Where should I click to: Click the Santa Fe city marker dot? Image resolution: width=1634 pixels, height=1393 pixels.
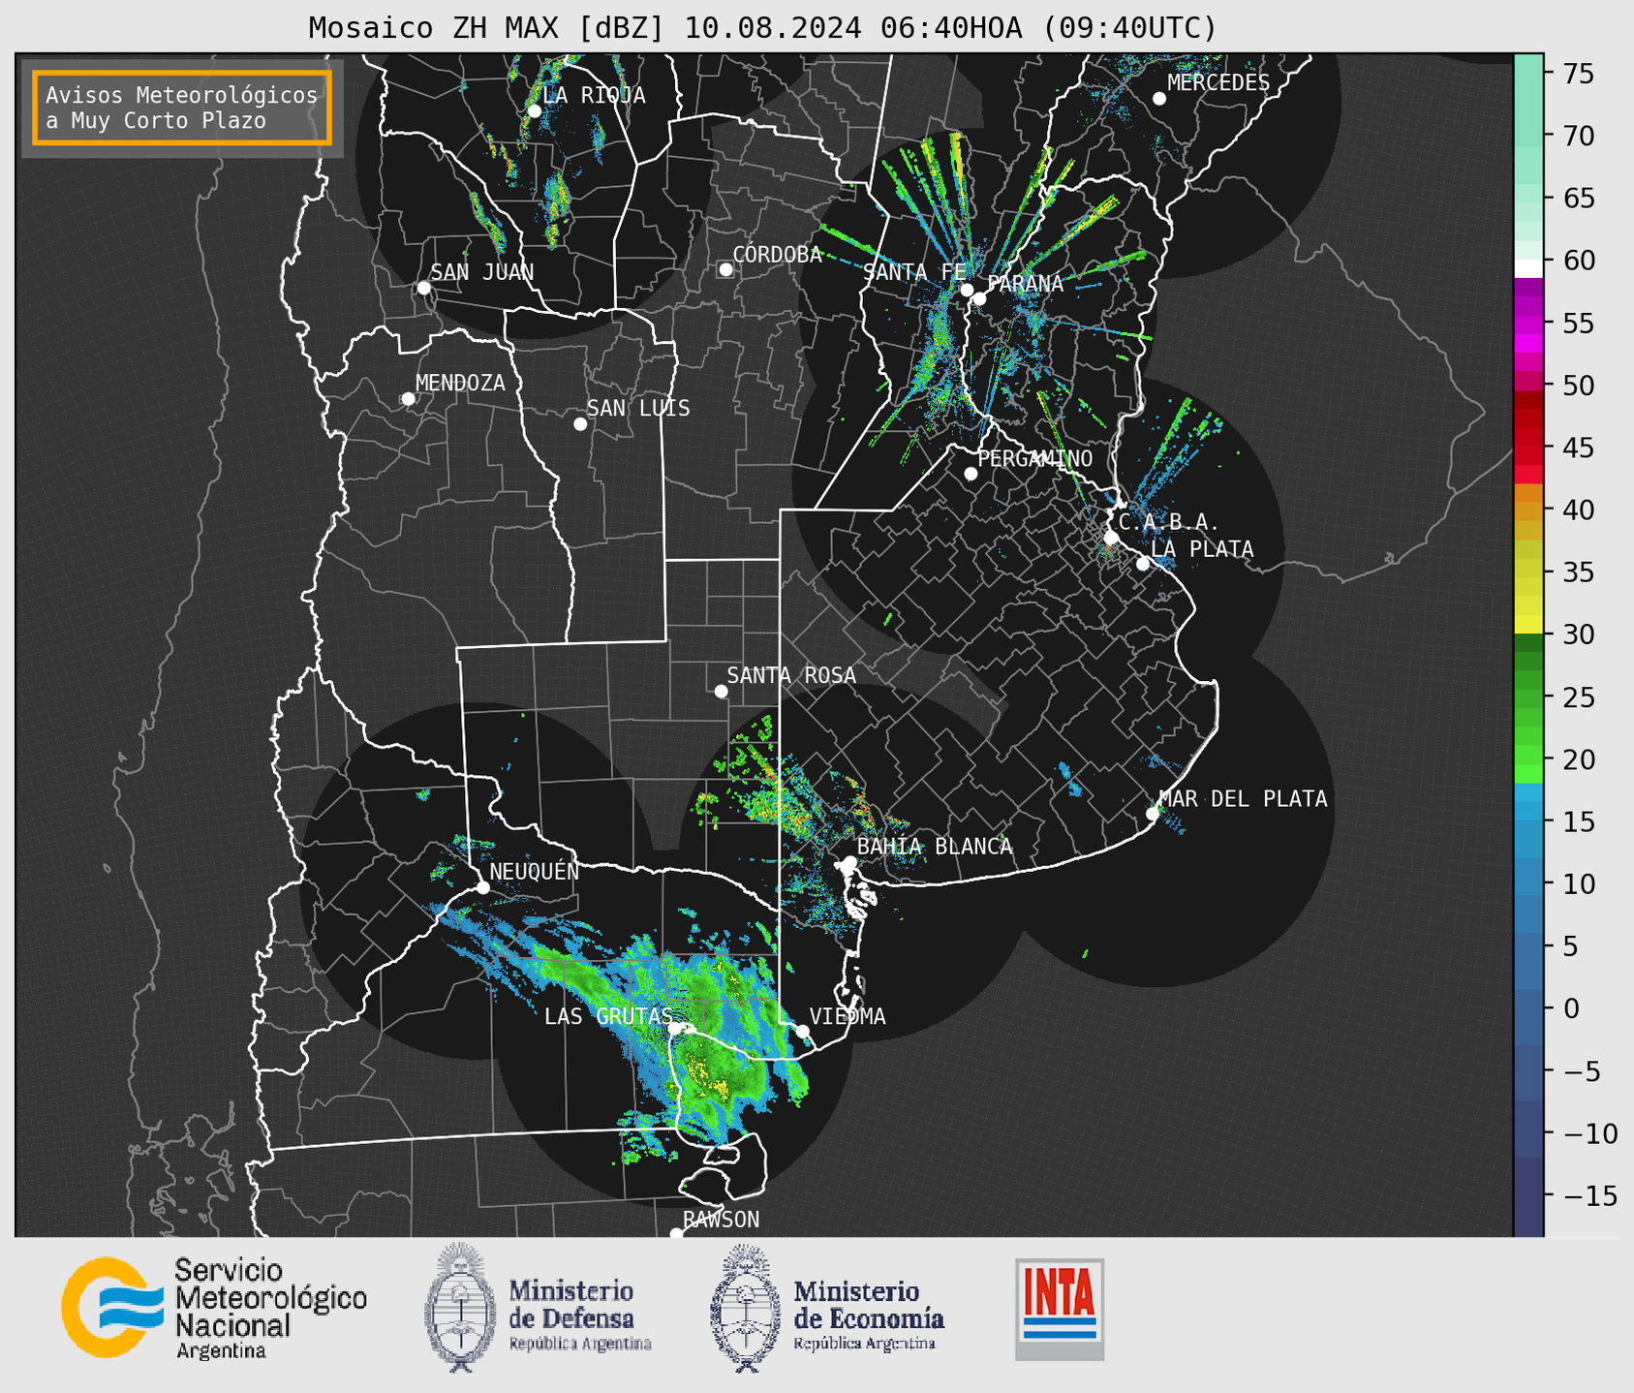tap(967, 290)
